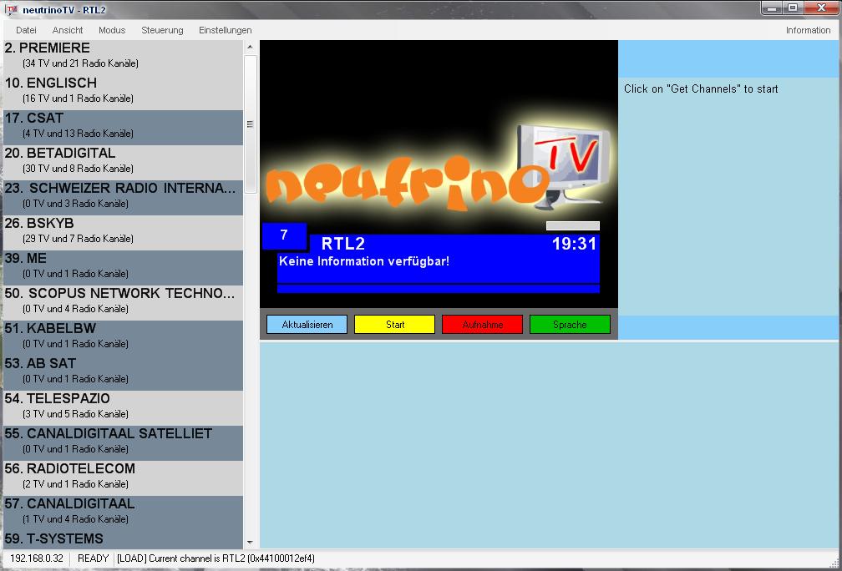
Task: Click 'Click on "Get Channels" to start' text
Action: click(701, 89)
